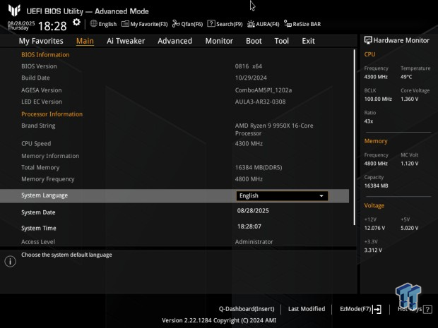Click Last Modified button
438x328 pixels.
coord(307,309)
